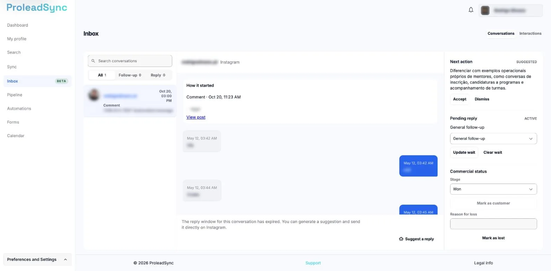Click the Search conversations field

pos(130,61)
